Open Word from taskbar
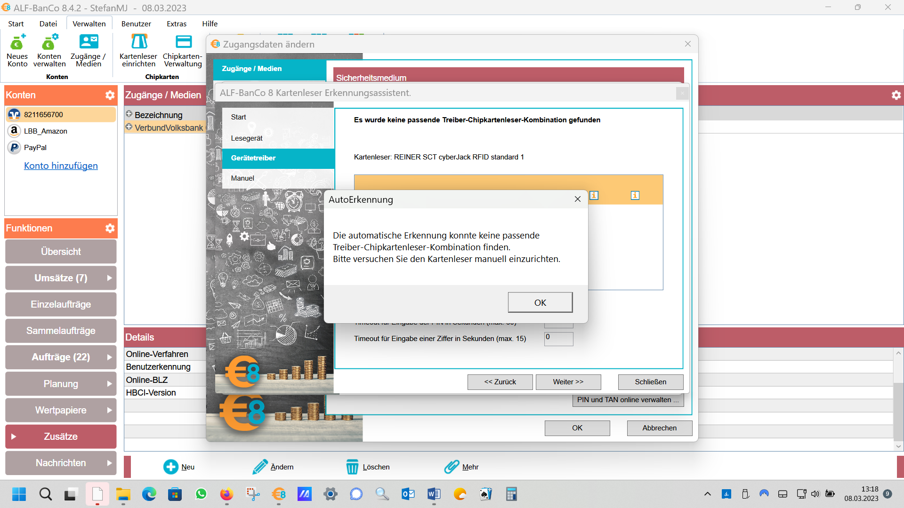The height and width of the screenshot is (508, 904). 434,494
